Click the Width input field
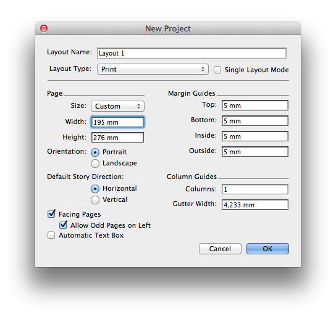This screenshot has width=336, height=316. (117, 122)
